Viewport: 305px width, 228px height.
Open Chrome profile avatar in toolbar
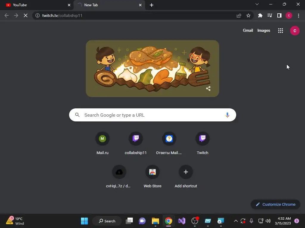click(x=289, y=15)
